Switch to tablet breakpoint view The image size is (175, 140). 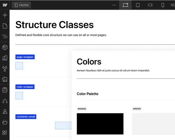pos(138,5)
